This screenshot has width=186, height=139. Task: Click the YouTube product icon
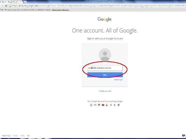tap(103, 105)
